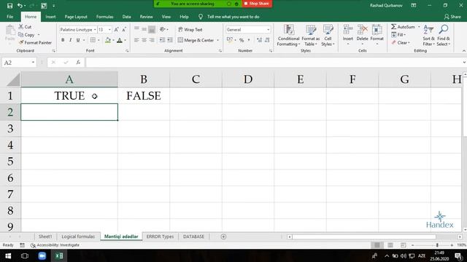Image resolution: width=467 pixels, height=262 pixels.
Task: Toggle Wrap Text
Action: 190,30
